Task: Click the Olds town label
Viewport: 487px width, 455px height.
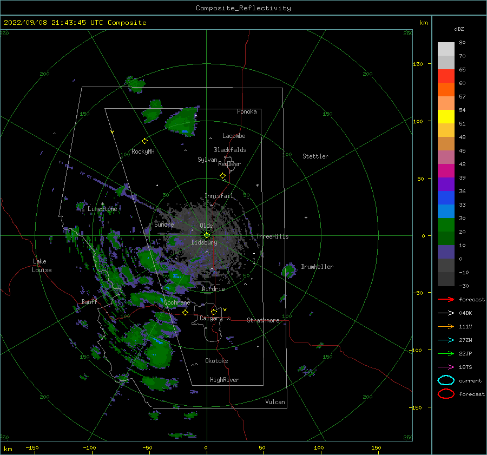Action: (206, 226)
